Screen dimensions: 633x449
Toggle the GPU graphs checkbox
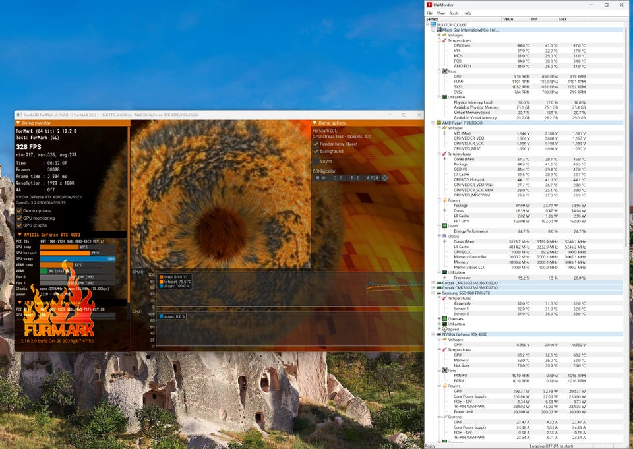(19, 225)
